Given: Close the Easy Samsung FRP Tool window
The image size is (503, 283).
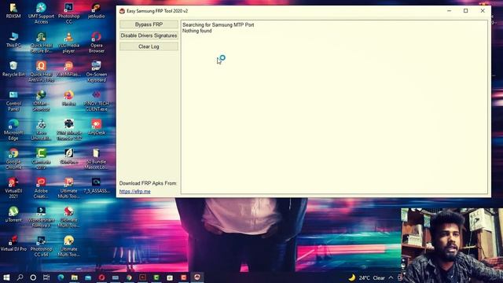Looking at the screenshot, I should pos(483,10).
